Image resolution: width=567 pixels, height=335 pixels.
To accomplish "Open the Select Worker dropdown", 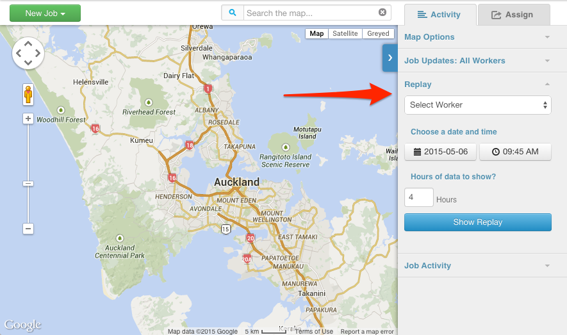I will [478, 105].
